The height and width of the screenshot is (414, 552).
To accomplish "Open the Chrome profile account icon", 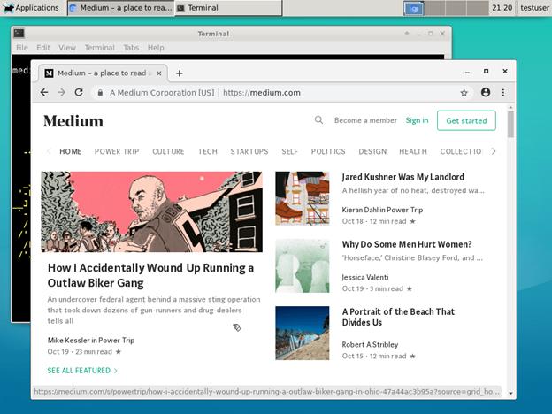I will pyautogui.click(x=486, y=92).
